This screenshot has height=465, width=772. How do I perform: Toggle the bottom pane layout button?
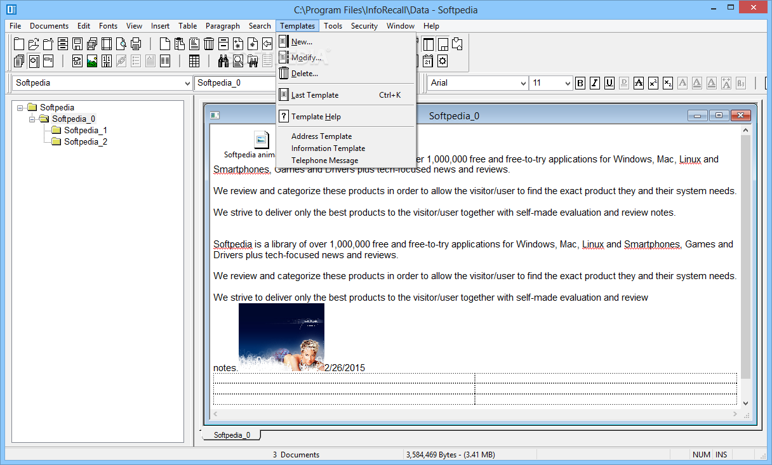click(x=443, y=44)
